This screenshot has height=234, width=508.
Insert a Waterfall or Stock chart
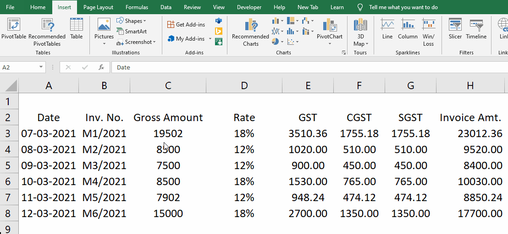(x=308, y=21)
